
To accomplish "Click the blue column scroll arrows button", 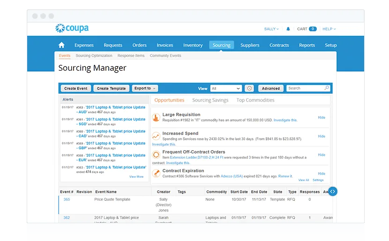I will tap(332, 191).
